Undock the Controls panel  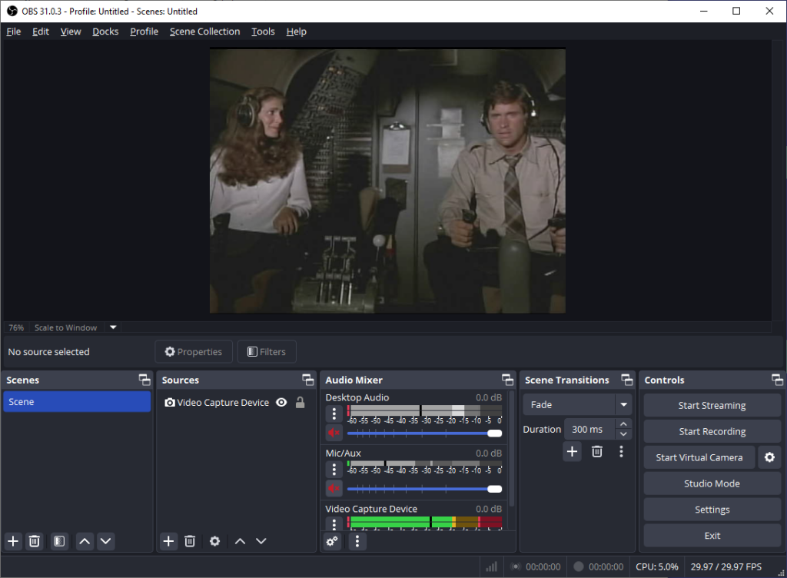777,380
